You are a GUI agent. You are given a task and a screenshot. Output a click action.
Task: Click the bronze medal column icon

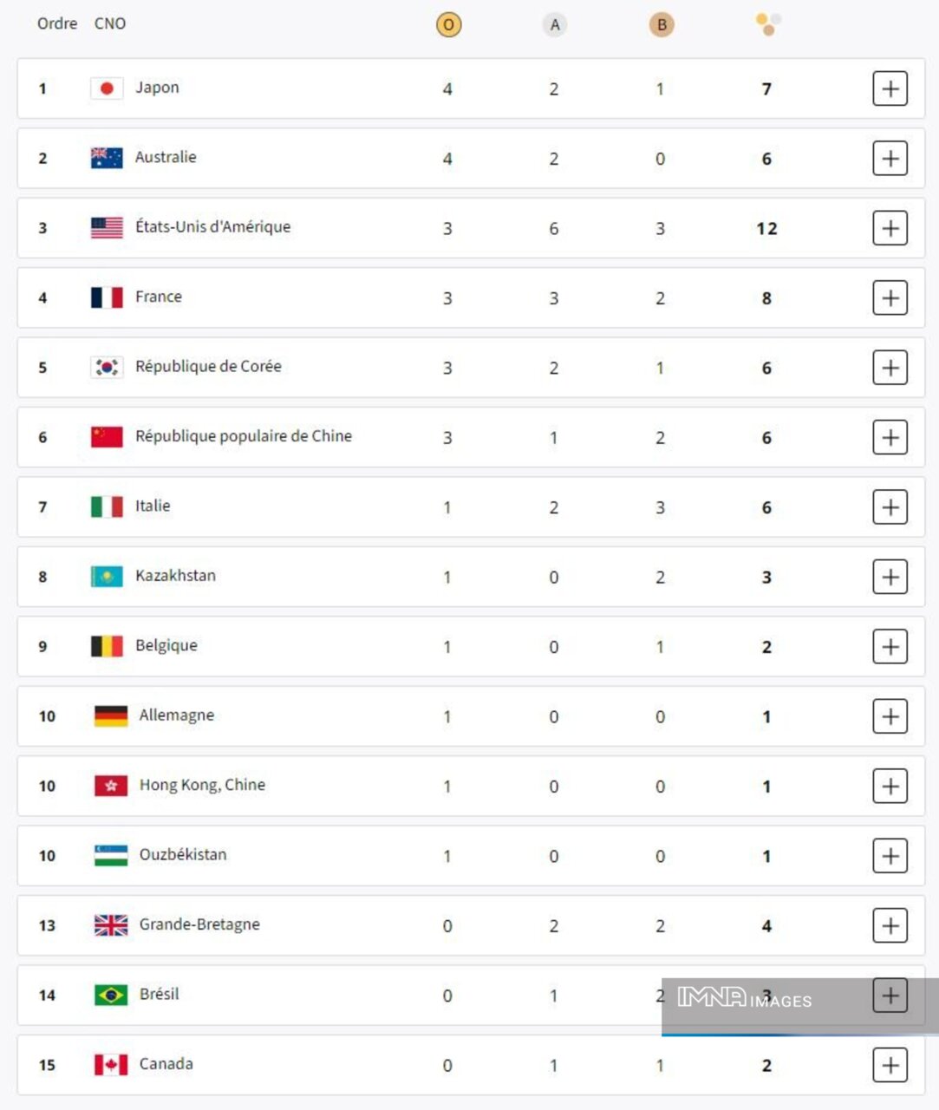(662, 24)
